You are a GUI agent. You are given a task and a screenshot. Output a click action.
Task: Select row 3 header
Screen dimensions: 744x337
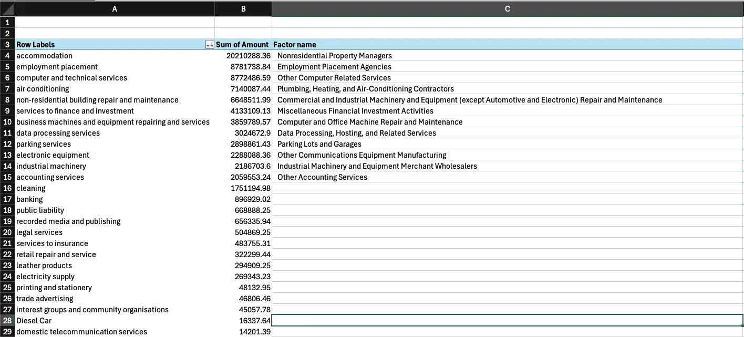(7, 45)
